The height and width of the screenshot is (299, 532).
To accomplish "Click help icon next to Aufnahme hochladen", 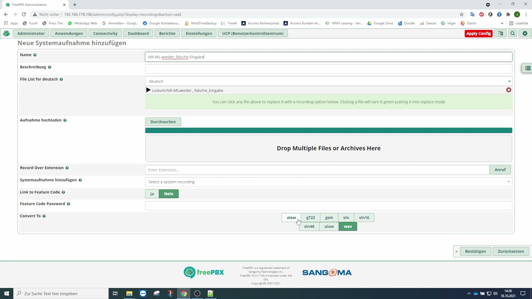I will point(65,120).
